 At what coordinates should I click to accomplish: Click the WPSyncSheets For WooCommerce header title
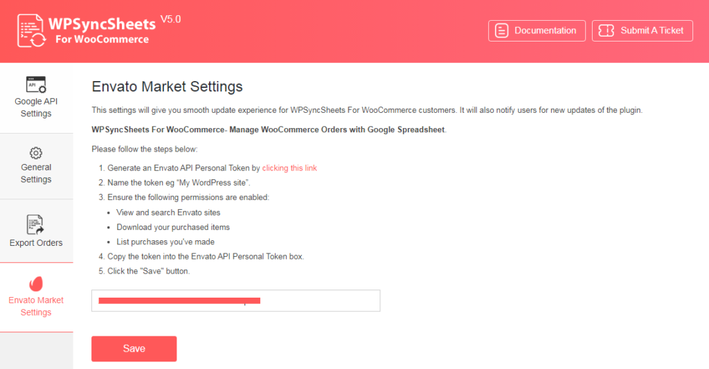point(102,30)
